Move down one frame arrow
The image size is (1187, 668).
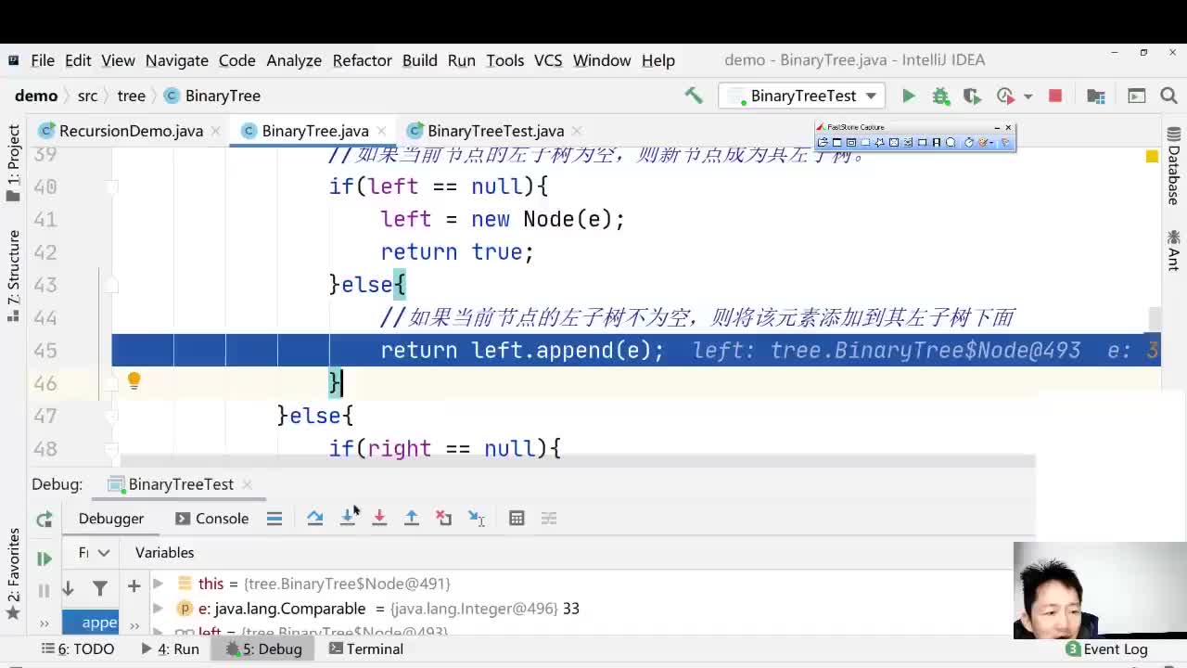pos(68,588)
